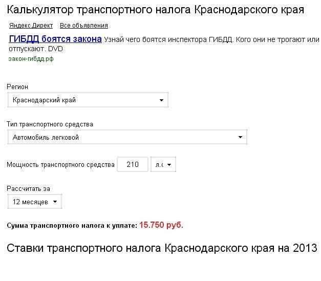Click the arrow beside 12 месяцев
321x281 pixels.
(x=55, y=202)
